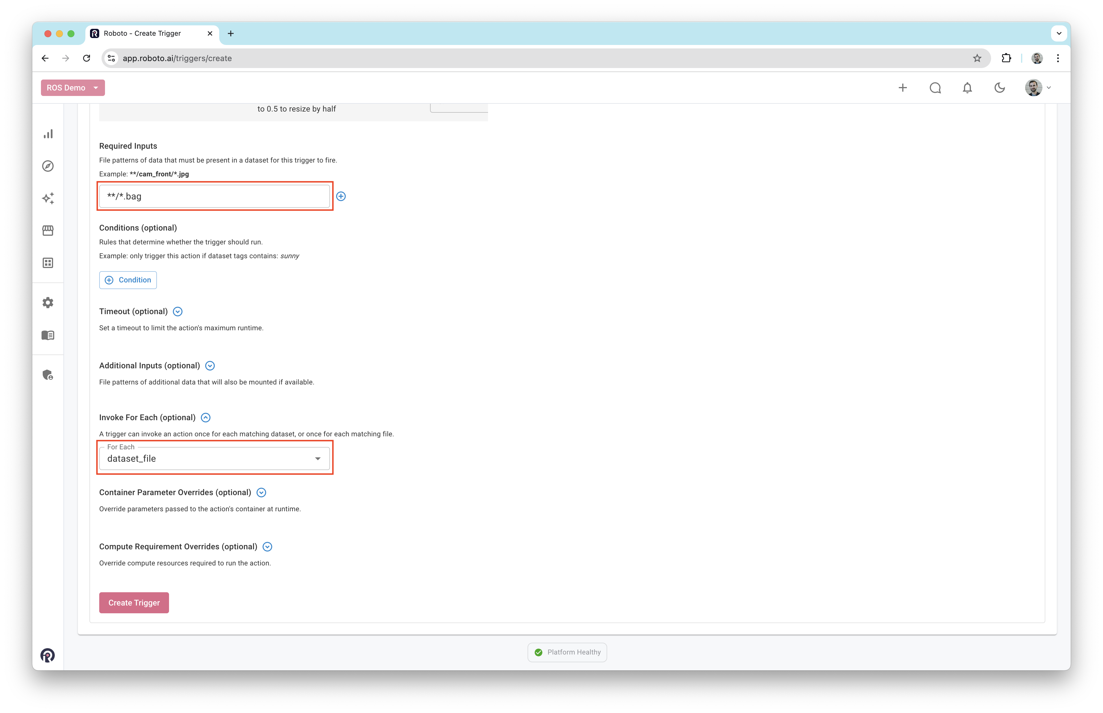Expand Additional Inputs (optional) section

[210, 366]
